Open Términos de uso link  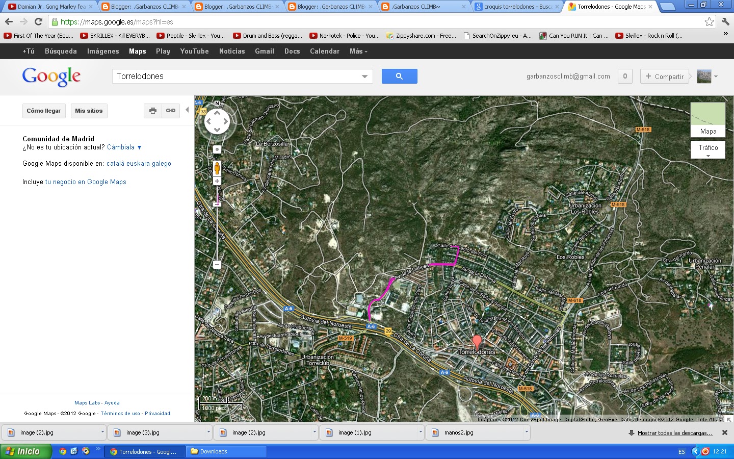tap(120, 414)
